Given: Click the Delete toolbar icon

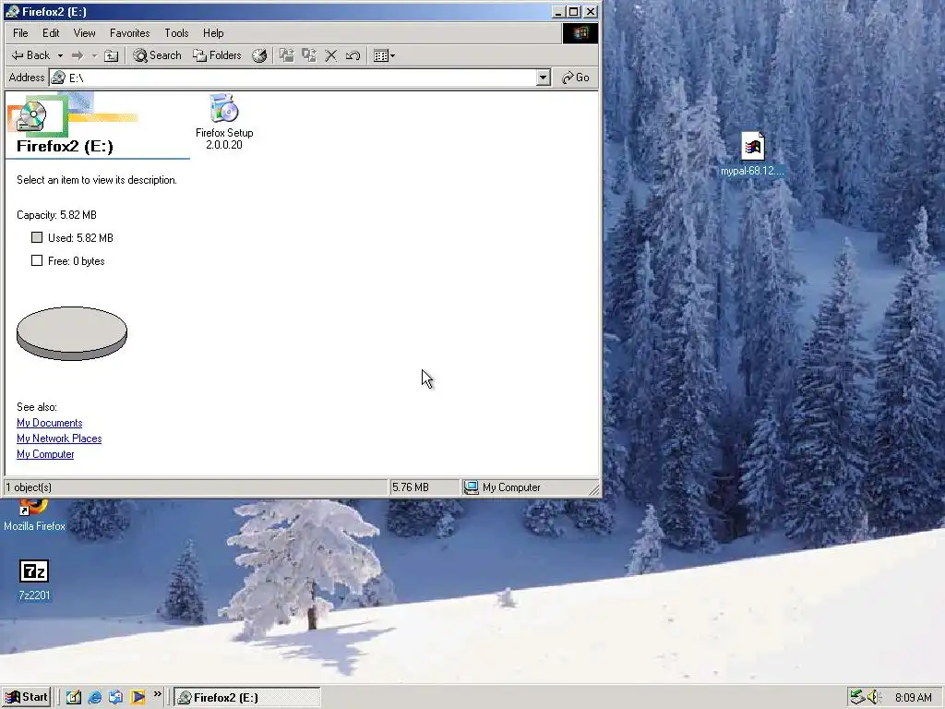Looking at the screenshot, I should pos(331,55).
